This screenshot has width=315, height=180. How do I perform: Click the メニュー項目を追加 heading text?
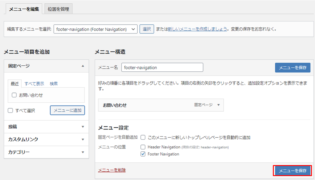(x=27, y=52)
